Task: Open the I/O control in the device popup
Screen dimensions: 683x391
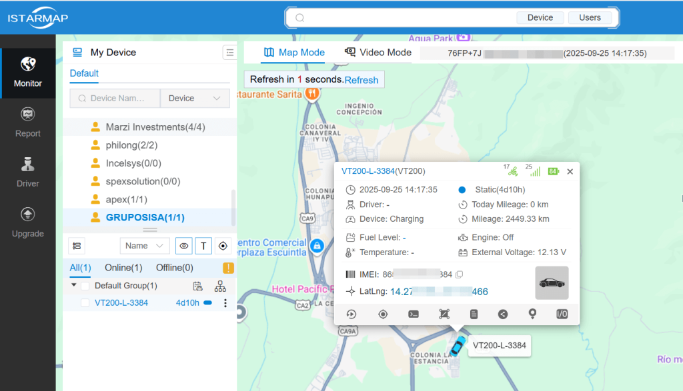Action: point(562,314)
